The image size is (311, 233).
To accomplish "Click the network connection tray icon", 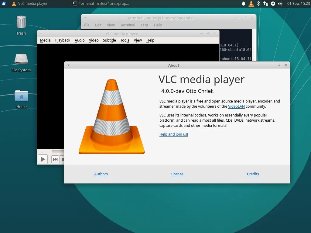I will (x=265, y=4).
